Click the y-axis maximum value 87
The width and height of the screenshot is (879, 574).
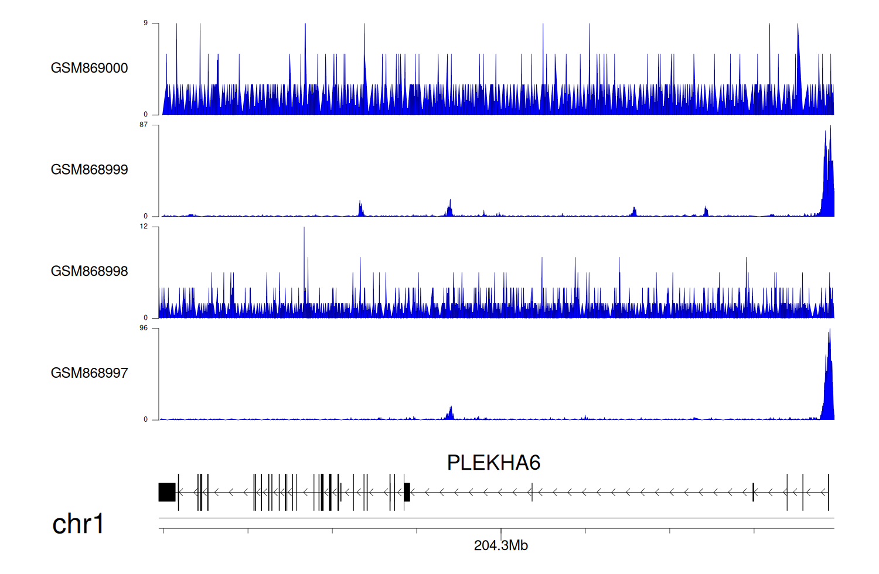pos(144,125)
